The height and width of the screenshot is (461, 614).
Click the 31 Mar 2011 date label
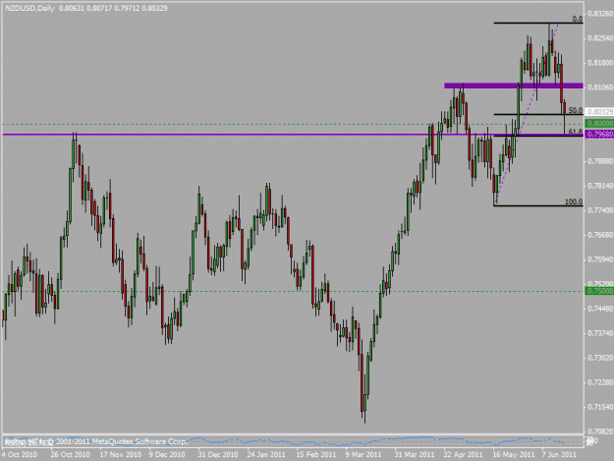[415, 455]
